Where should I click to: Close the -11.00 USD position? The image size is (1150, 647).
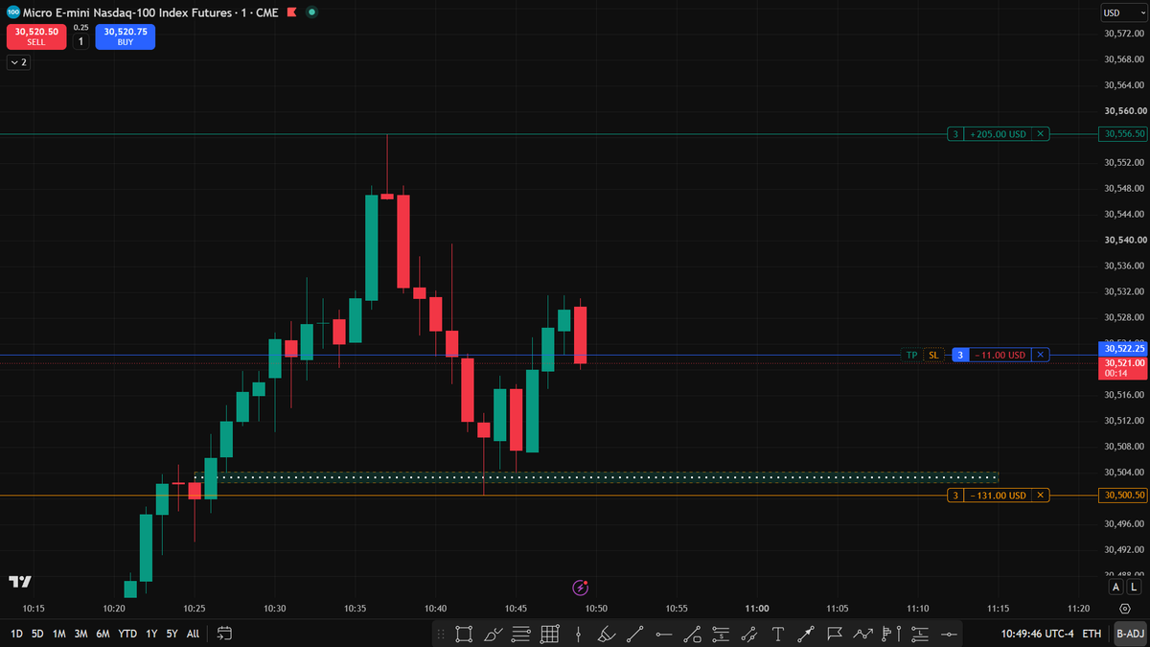(1041, 355)
